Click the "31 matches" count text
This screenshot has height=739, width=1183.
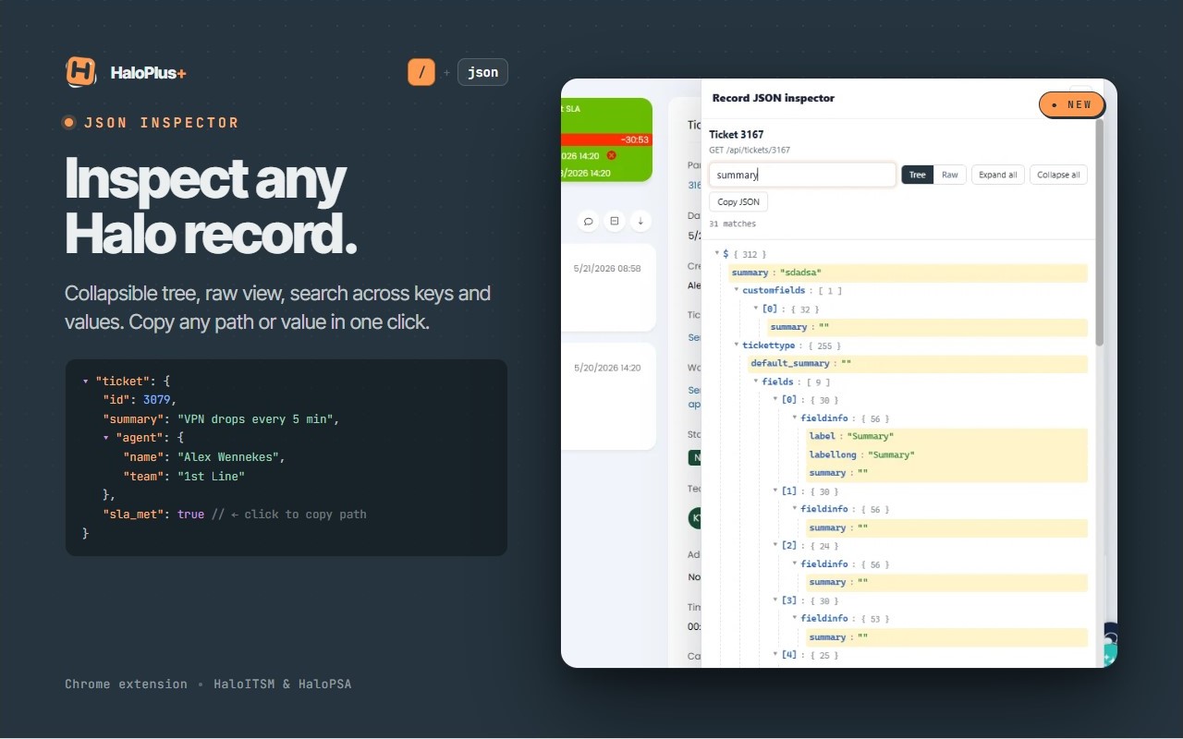coord(733,224)
